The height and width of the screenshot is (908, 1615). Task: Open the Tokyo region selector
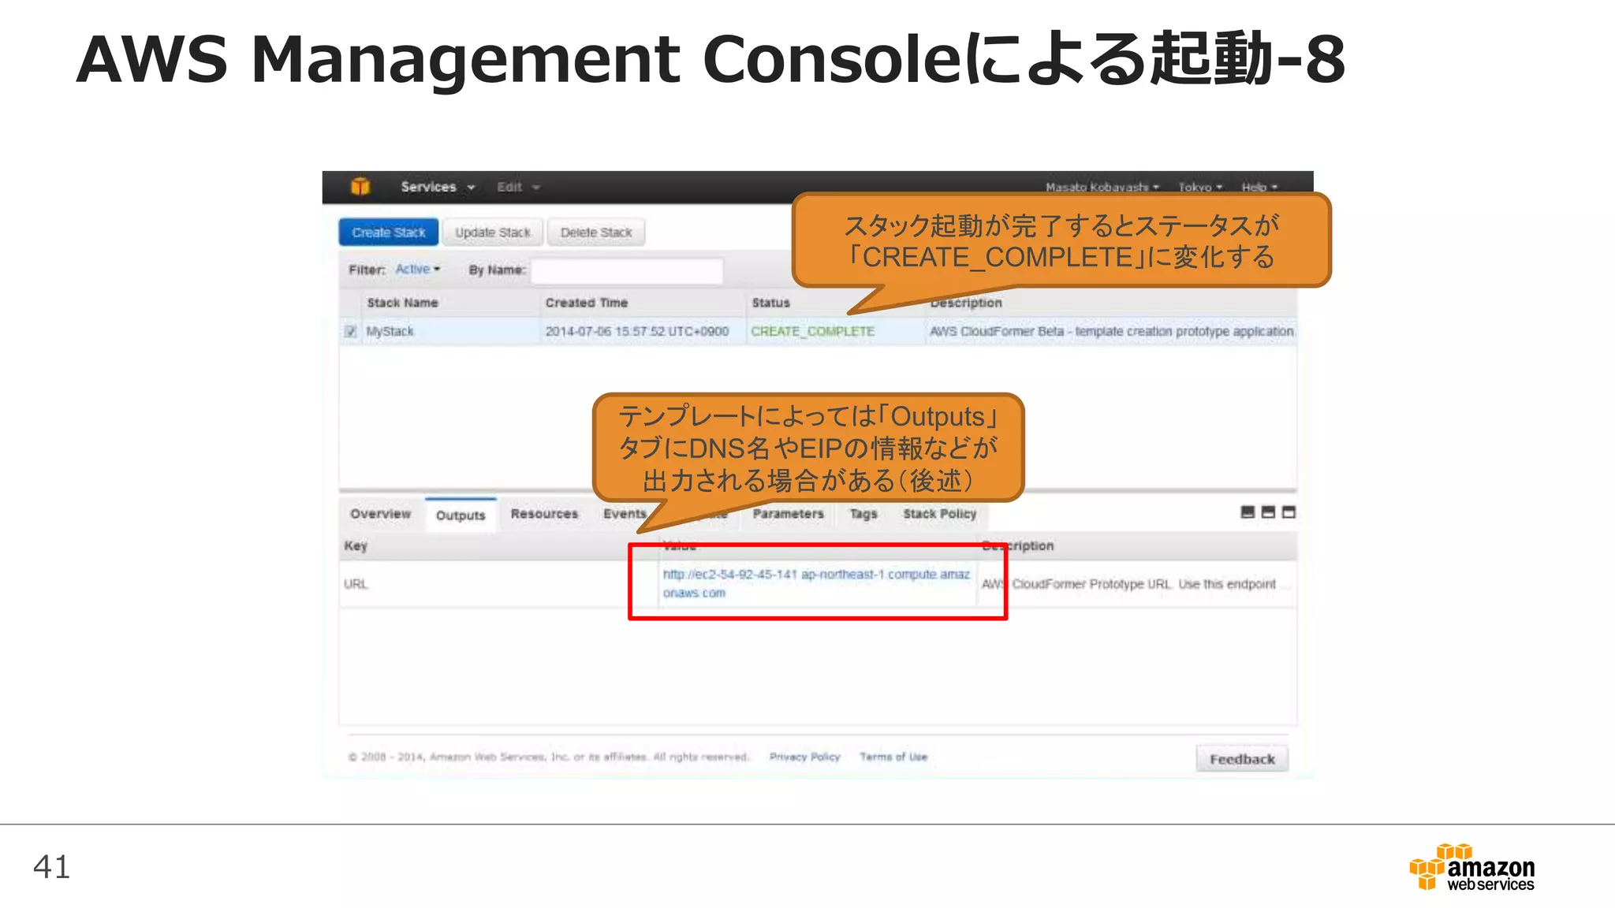point(1200,188)
